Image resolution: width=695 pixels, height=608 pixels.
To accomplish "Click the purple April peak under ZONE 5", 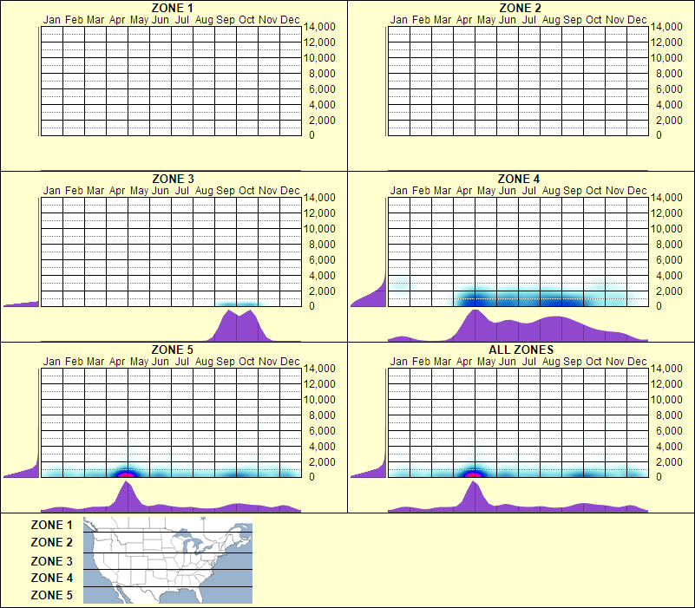I will point(126,494).
